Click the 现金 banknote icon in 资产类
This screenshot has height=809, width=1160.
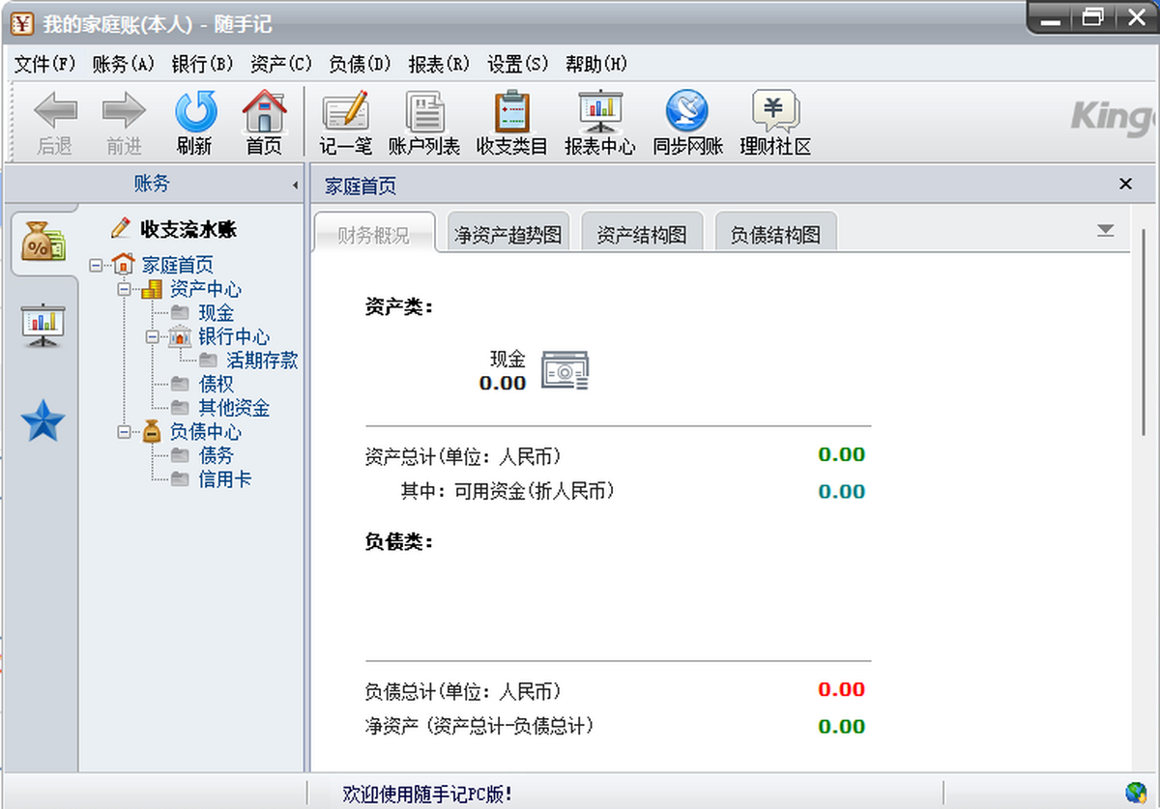click(x=565, y=371)
